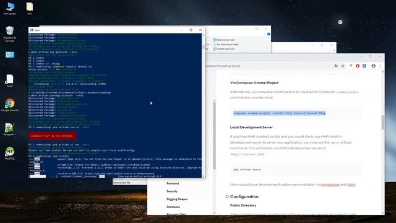
Task: Launch HeidiSQL from desktop
Action: (10, 153)
